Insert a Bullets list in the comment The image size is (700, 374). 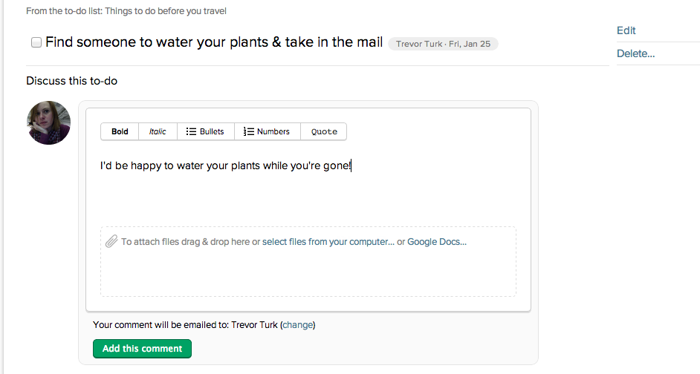(x=205, y=131)
